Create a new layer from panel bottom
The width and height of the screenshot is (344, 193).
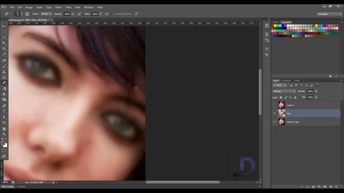331,187
